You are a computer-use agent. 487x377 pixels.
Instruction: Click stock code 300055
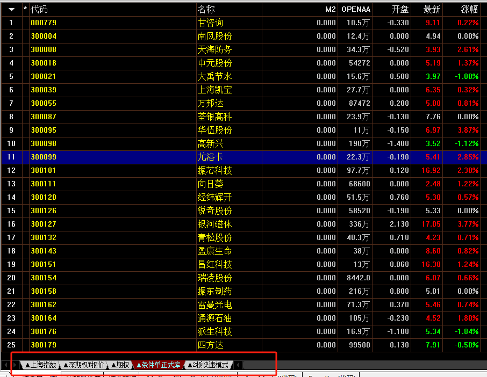point(44,103)
